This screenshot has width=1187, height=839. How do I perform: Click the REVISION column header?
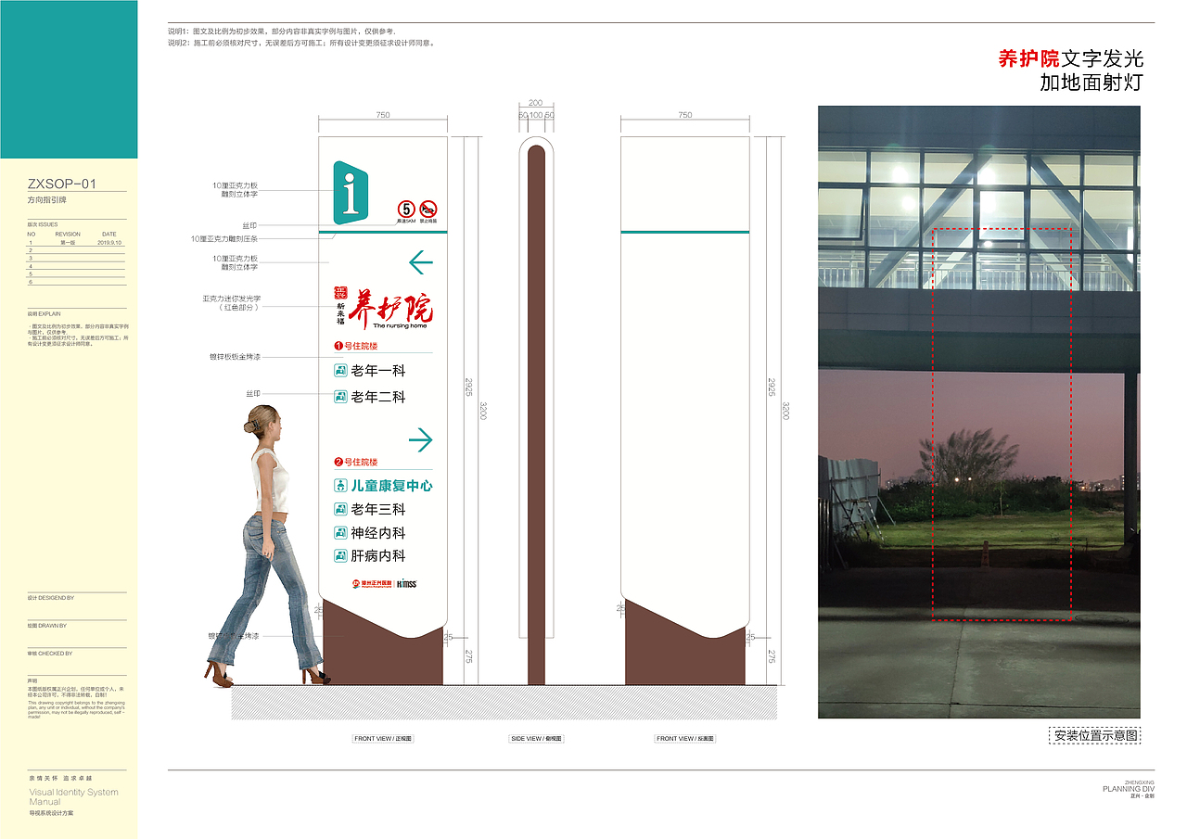68,235
